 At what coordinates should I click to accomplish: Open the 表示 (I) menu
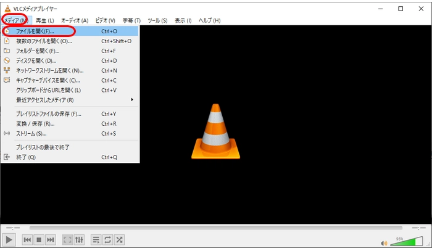click(x=183, y=20)
